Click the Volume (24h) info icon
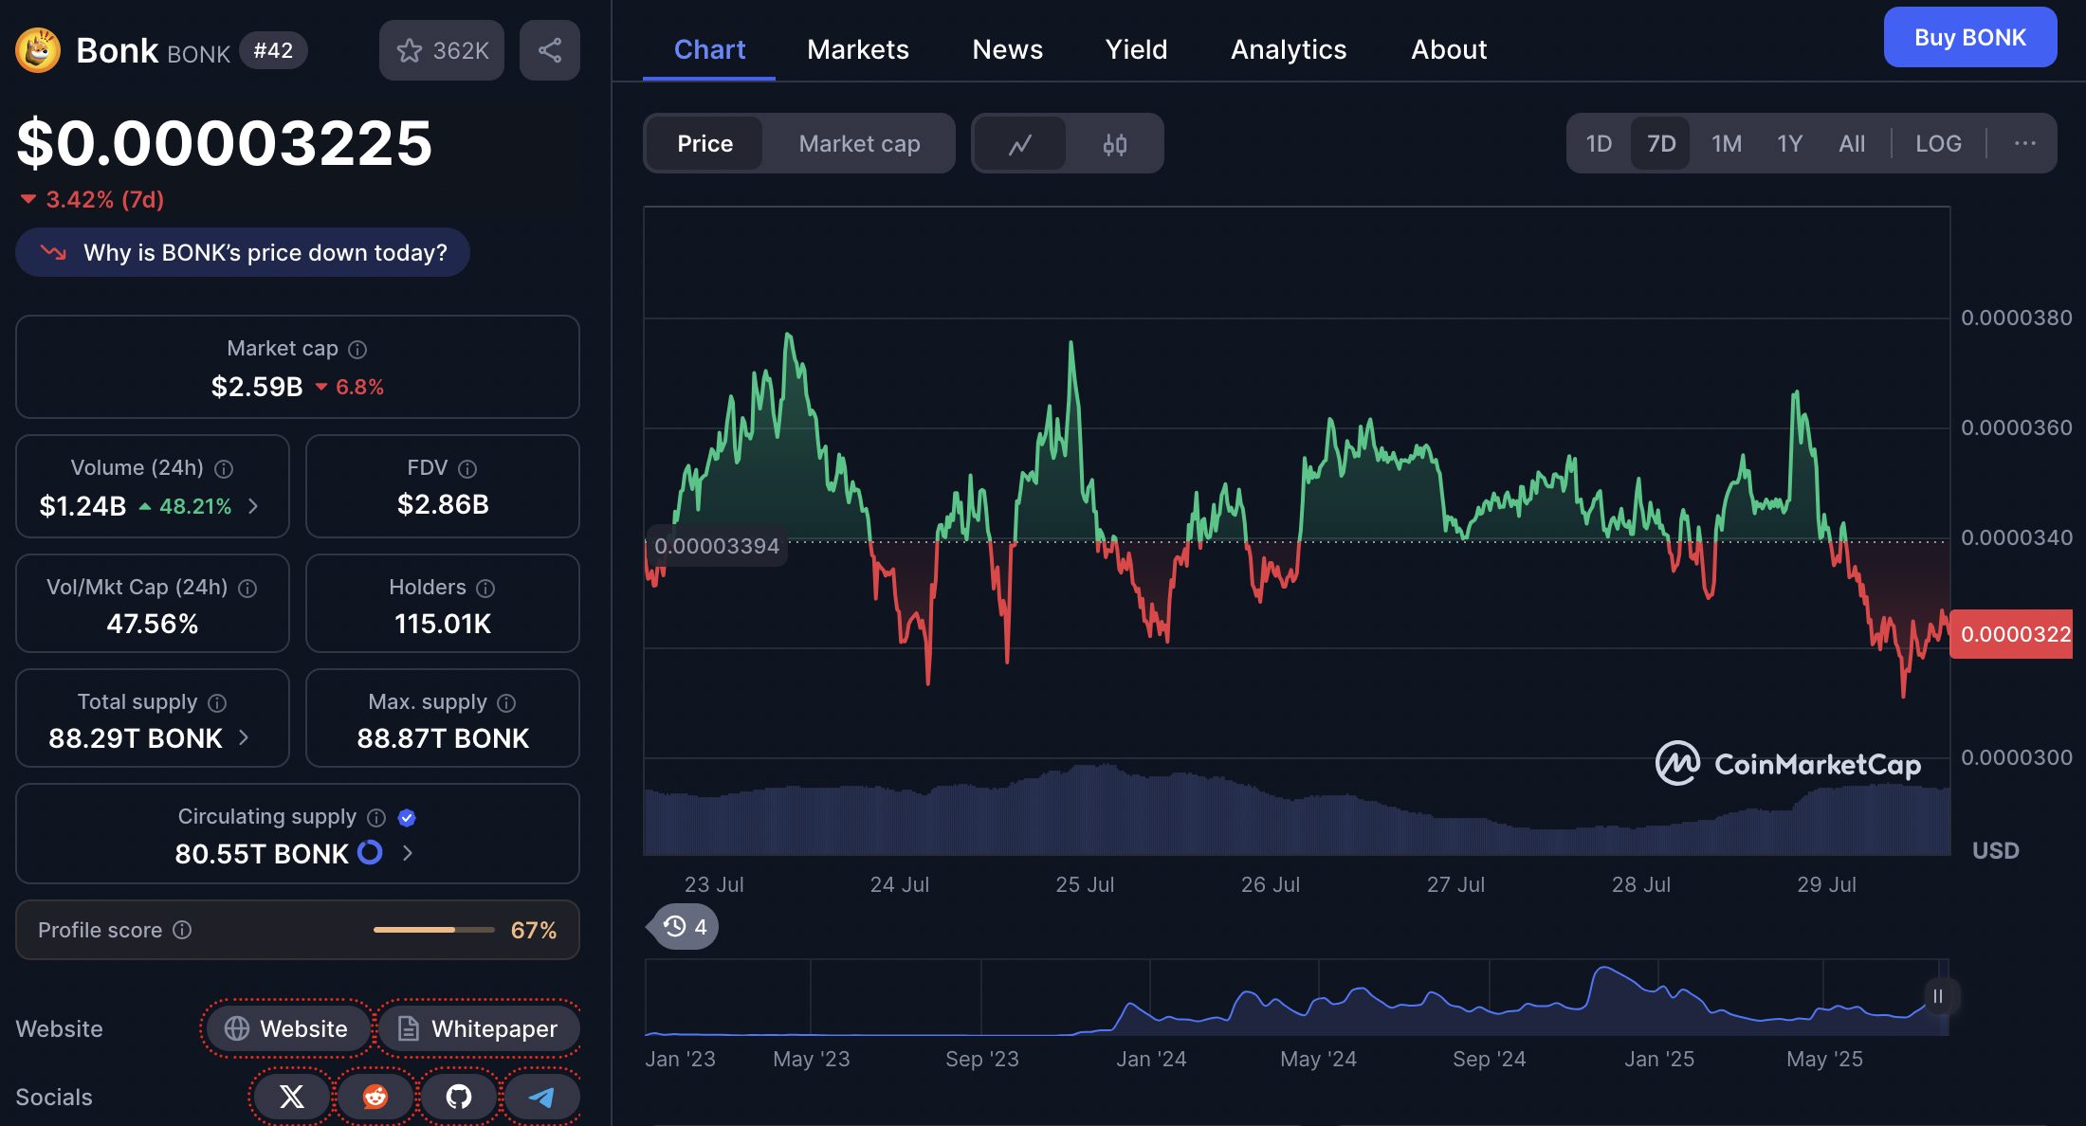 [x=224, y=469]
